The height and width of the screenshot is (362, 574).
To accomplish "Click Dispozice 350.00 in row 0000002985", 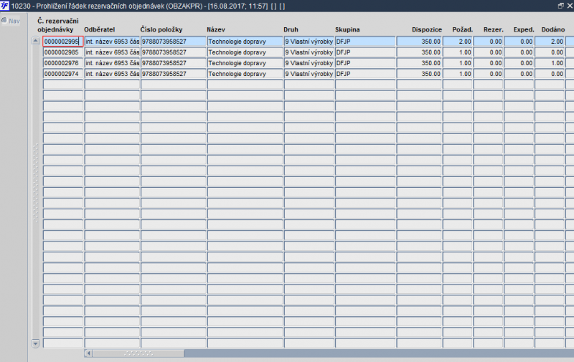I will pos(419,52).
